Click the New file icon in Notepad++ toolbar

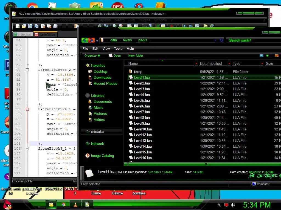tap(18, 26)
